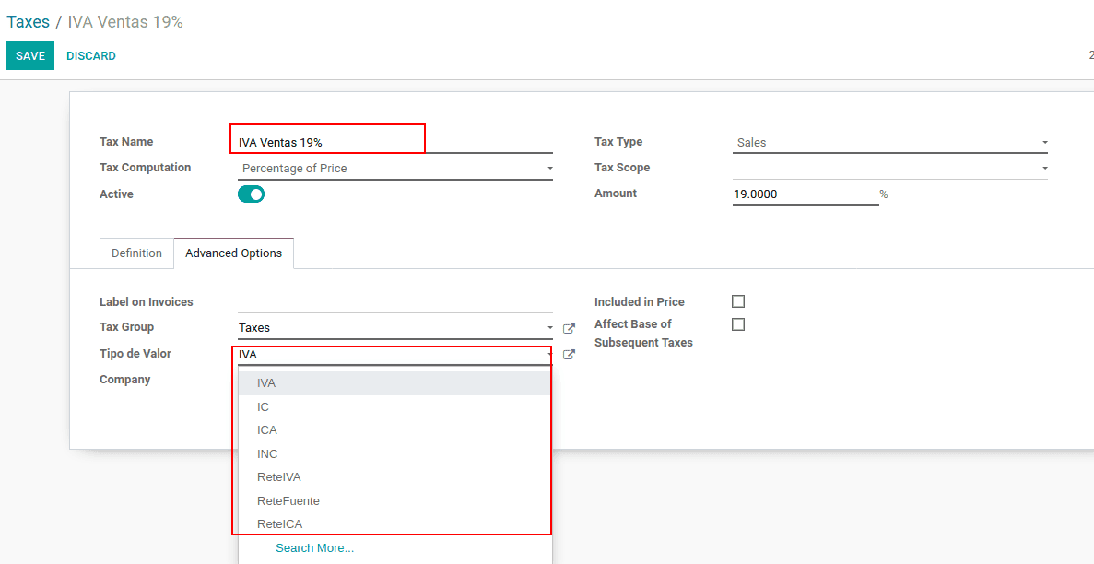Toggle the Active switch off
This screenshot has width=1094, height=564.
[252, 194]
